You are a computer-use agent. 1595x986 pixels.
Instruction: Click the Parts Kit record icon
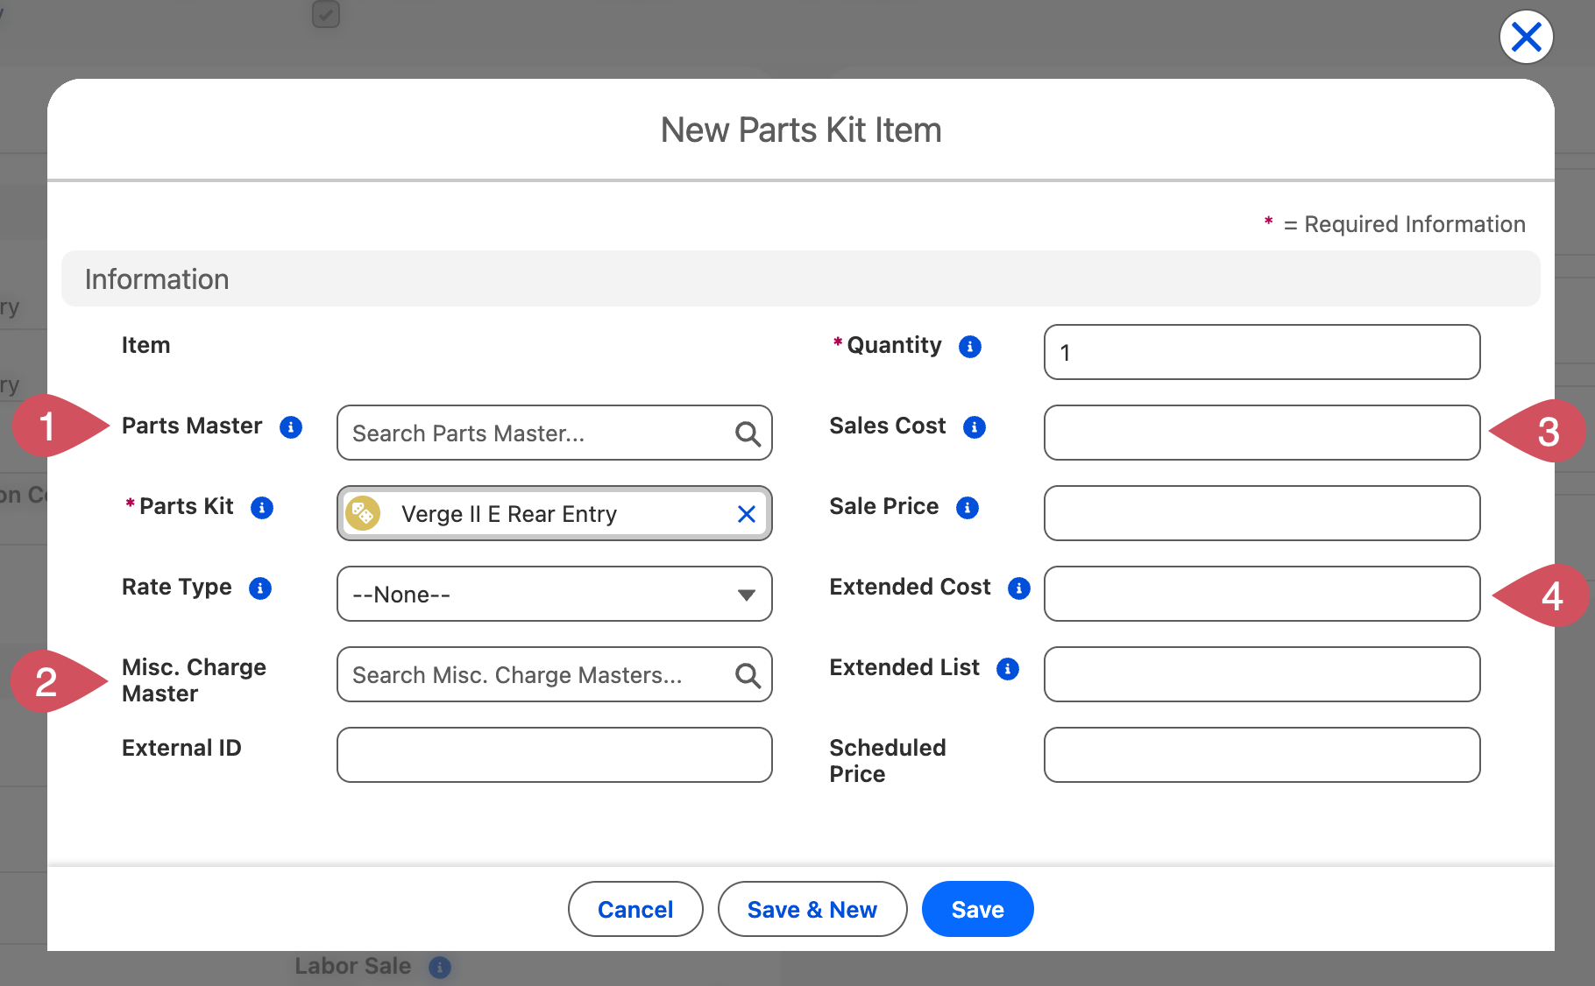[x=363, y=514]
